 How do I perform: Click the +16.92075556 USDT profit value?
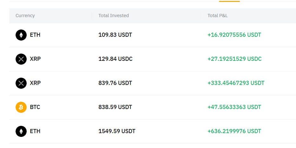coord(234,35)
